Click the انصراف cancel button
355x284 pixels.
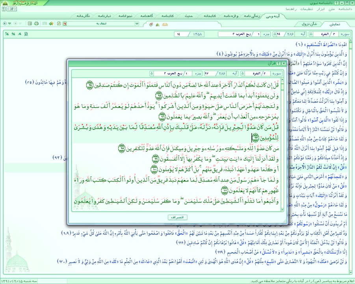[177, 217]
